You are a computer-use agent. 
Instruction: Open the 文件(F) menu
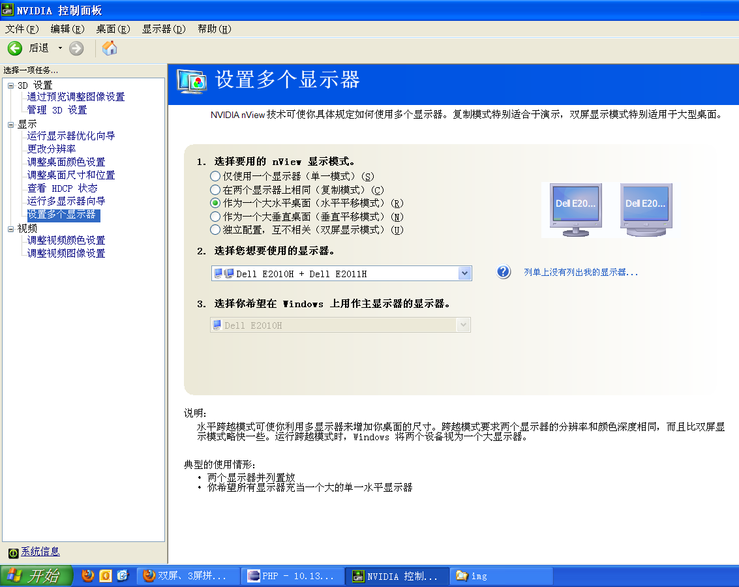coord(22,29)
